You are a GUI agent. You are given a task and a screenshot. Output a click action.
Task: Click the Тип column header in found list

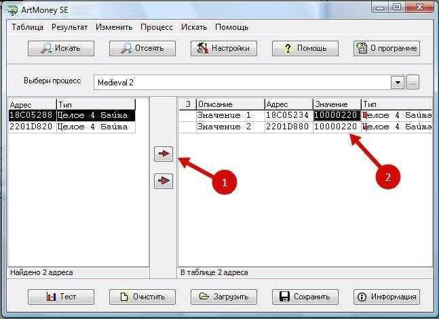(x=96, y=104)
